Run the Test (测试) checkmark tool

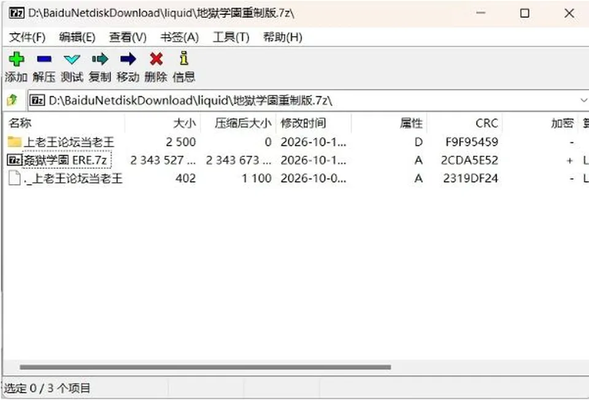72,60
